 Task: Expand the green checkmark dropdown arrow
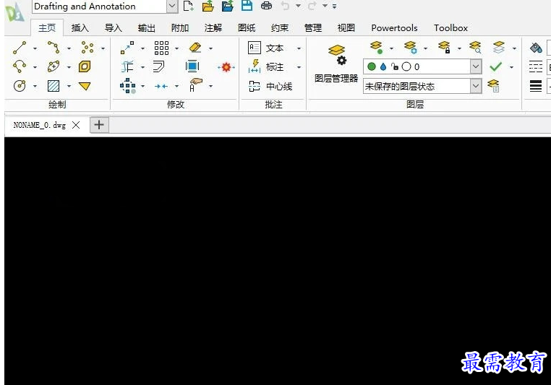[x=512, y=67]
